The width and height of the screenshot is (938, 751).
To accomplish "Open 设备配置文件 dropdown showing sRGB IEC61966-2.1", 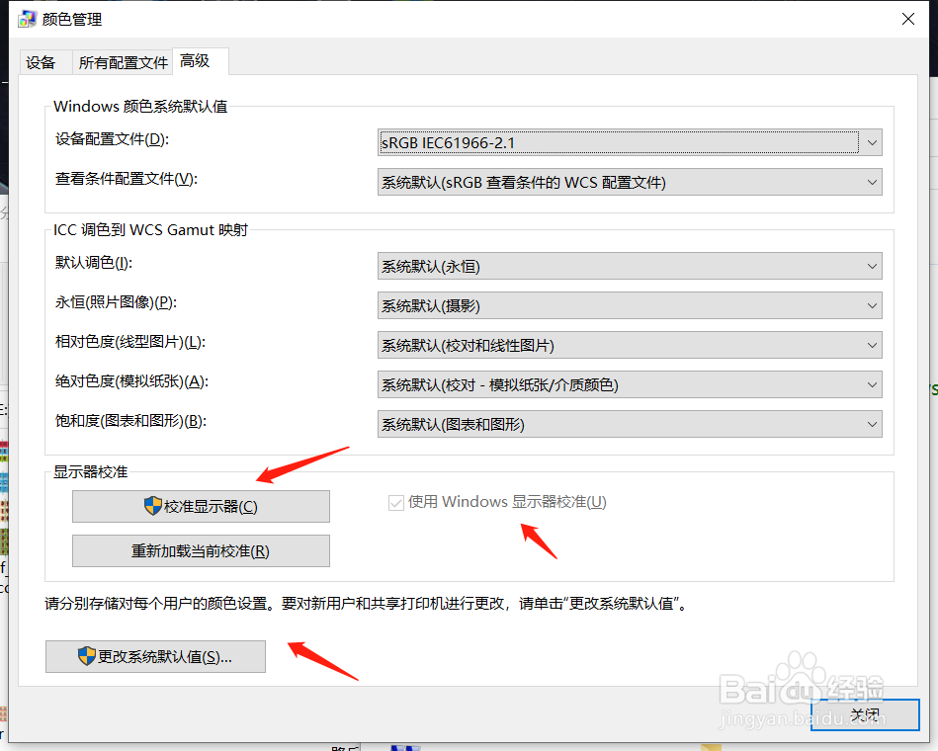I will pos(630,142).
